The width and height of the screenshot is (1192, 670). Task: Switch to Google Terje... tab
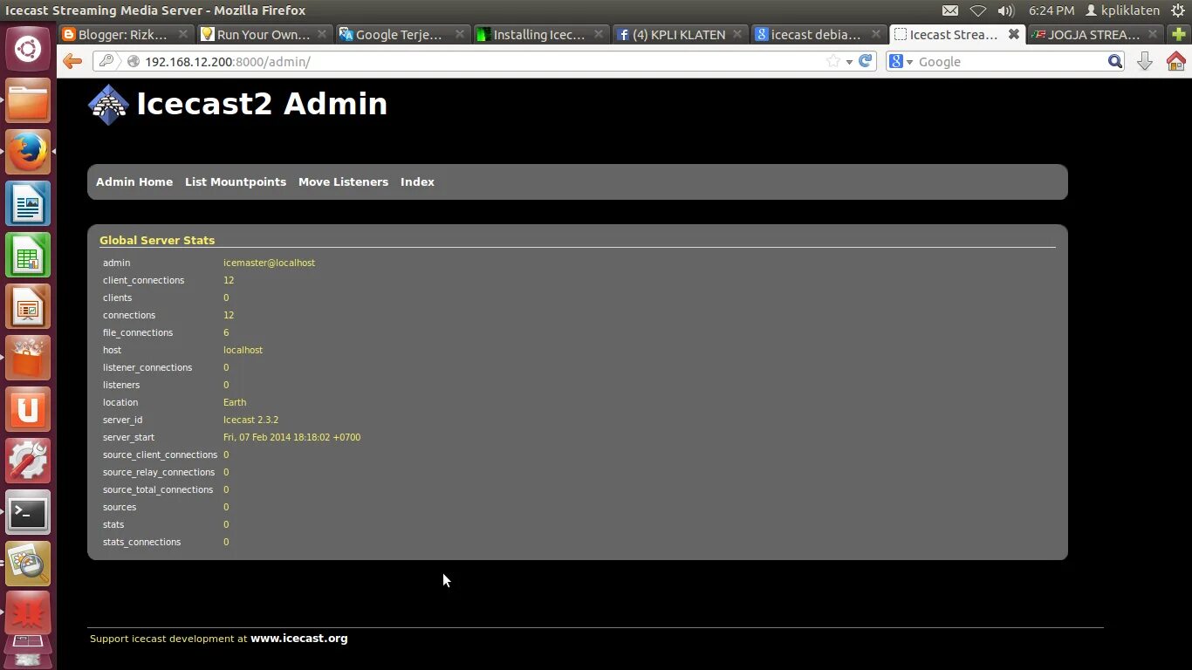[x=403, y=35]
